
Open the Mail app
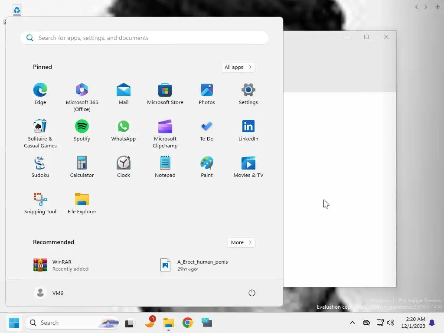(124, 94)
